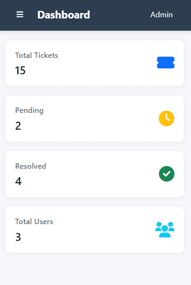The height and width of the screenshot is (285, 191).
Task: Click the yellow clock pending icon
Action: (x=167, y=118)
